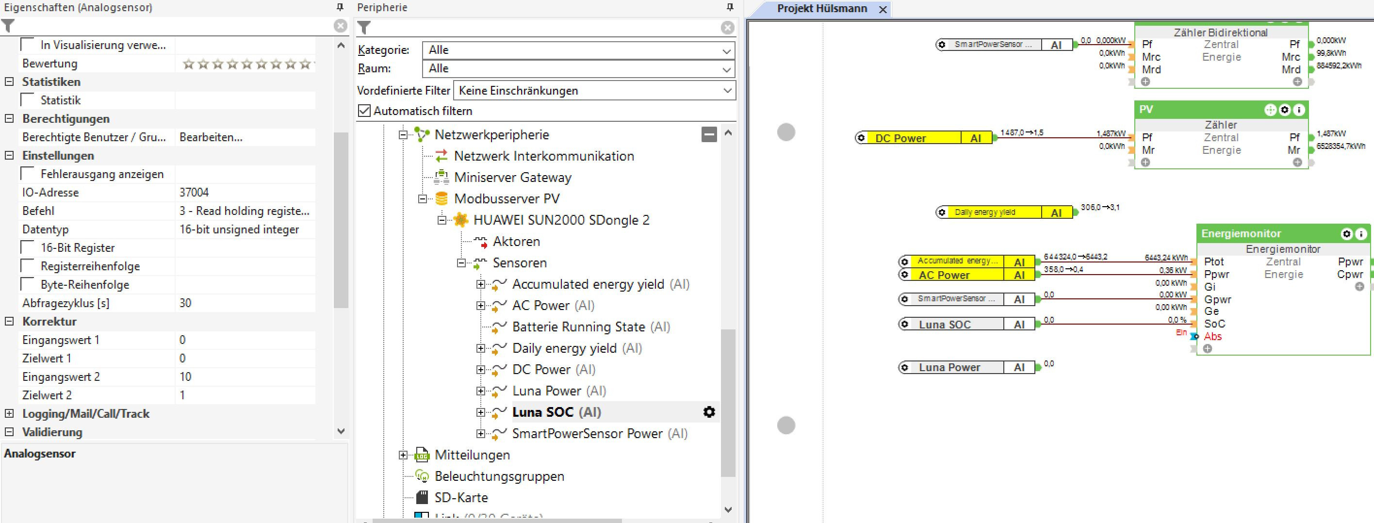Toggle the Byte-Reihenfolge checkbox
This screenshot has width=1374, height=523.
click(27, 284)
